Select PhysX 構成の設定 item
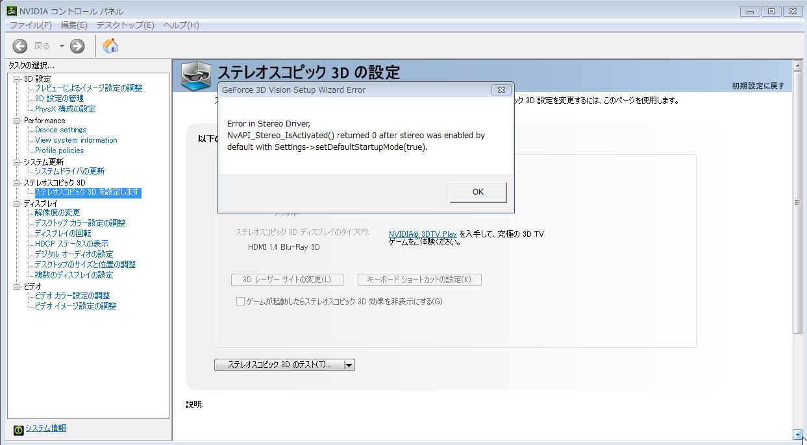 65,109
